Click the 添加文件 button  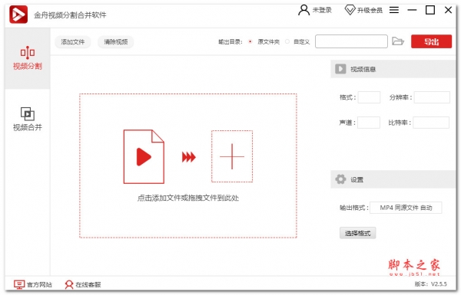tap(73, 42)
